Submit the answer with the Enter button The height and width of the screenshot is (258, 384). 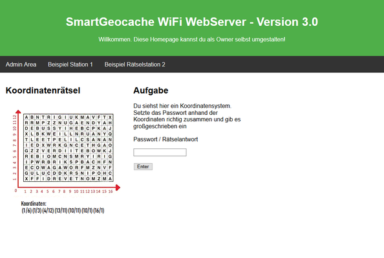(x=143, y=166)
